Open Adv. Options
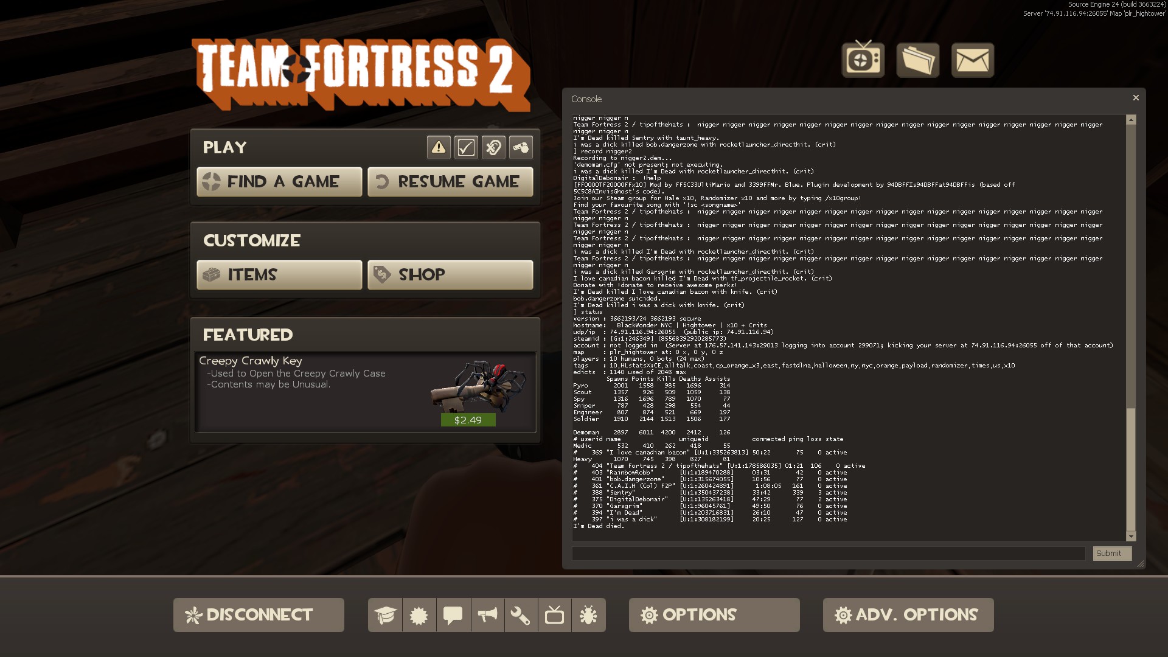Viewport: 1168px width, 657px height. [908, 615]
